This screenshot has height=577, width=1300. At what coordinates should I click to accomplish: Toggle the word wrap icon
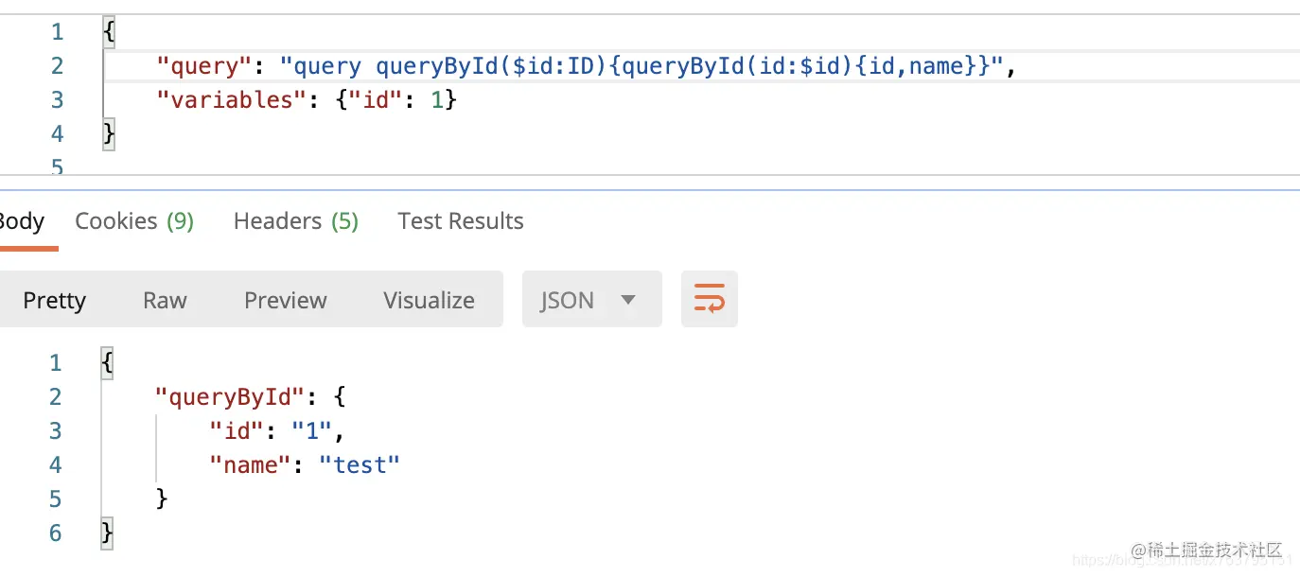[710, 299]
